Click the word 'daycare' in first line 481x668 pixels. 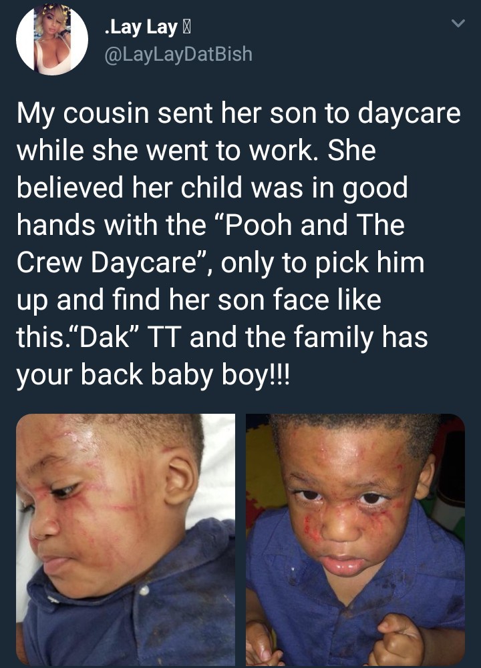[410, 115]
